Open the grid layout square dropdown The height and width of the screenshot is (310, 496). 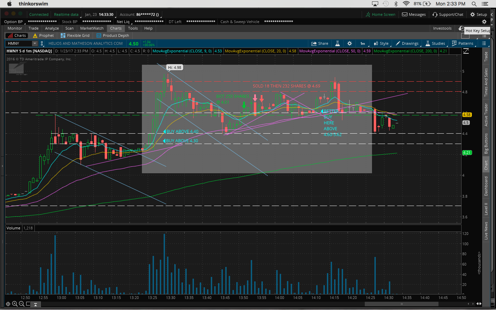[x=465, y=36]
